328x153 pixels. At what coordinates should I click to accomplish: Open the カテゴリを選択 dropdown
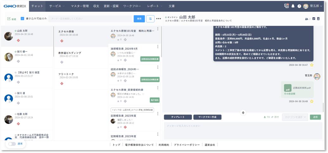[x=295, y=117]
